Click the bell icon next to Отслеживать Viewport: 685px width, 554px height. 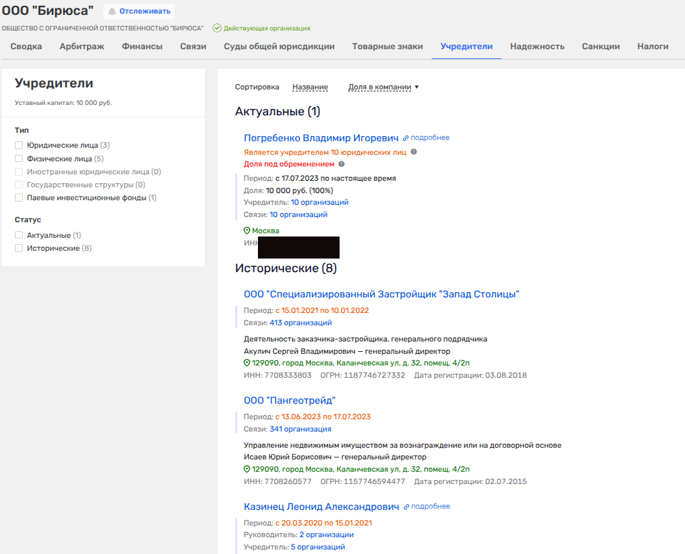pos(112,11)
